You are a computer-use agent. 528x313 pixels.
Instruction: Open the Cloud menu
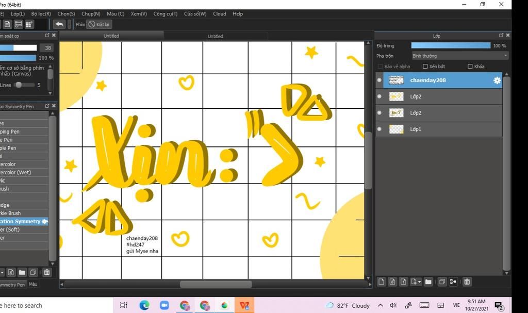pyautogui.click(x=220, y=14)
